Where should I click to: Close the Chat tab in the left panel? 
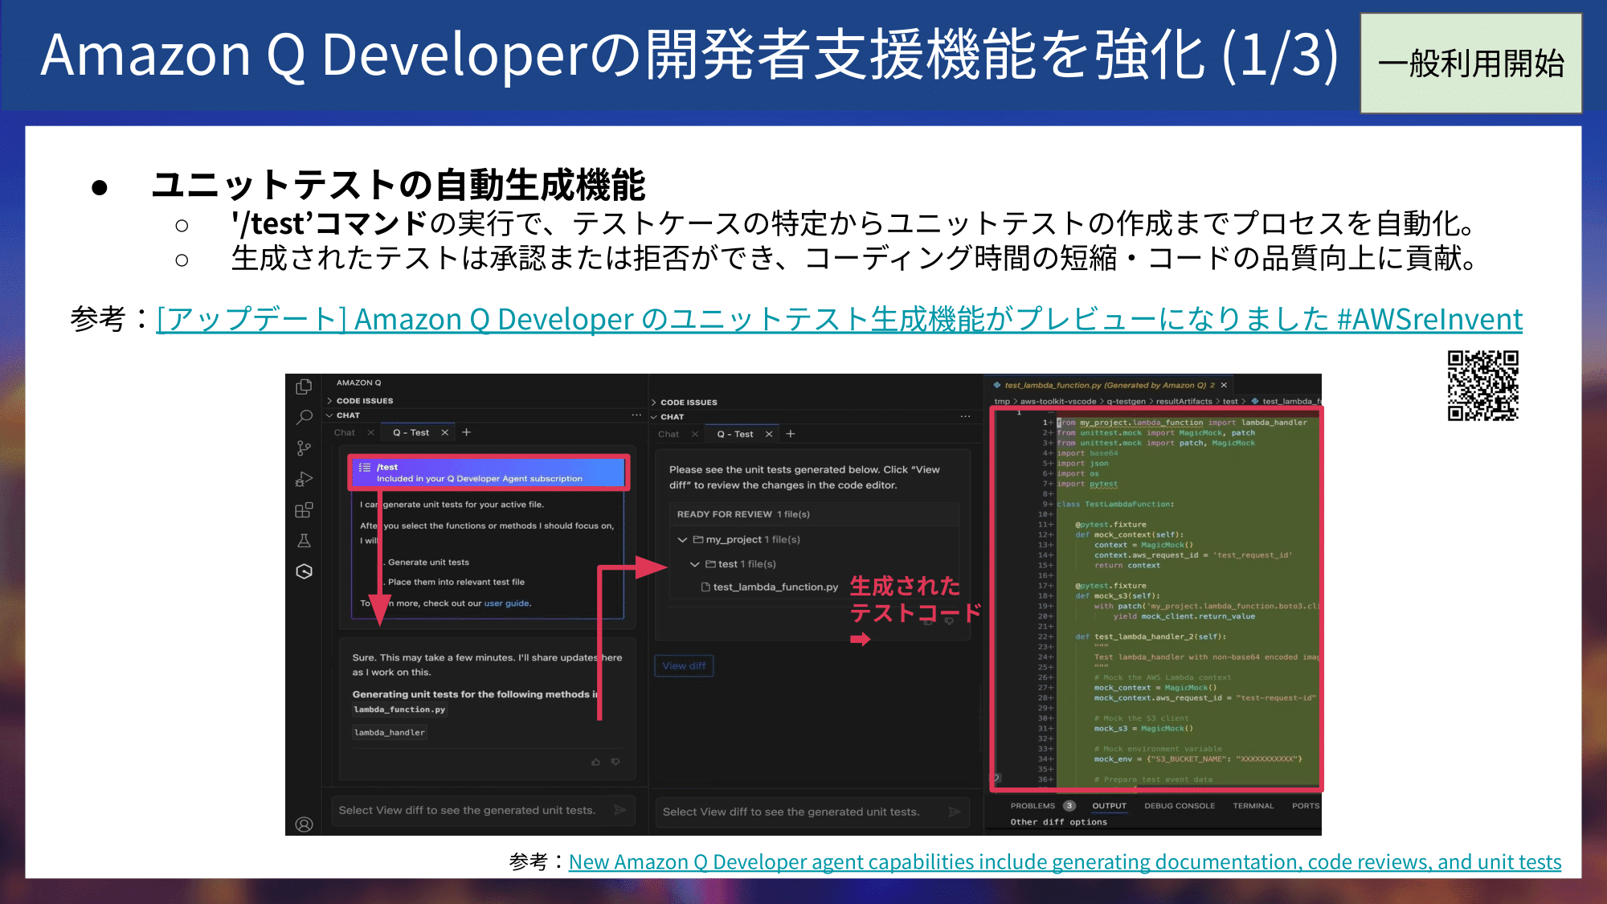(370, 432)
